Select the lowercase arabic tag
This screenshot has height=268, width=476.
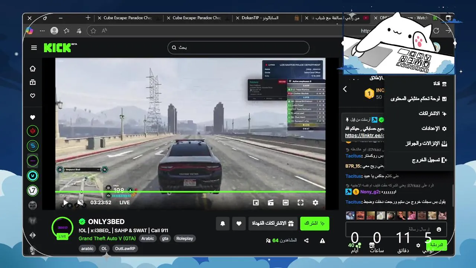pyautogui.click(x=87, y=249)
